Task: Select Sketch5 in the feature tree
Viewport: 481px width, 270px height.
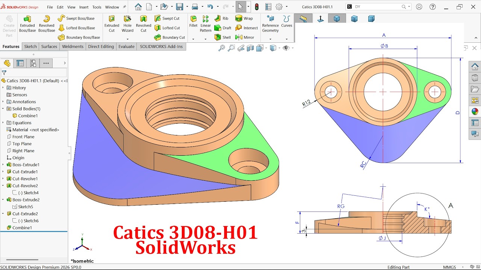Action: coord(23,207)
